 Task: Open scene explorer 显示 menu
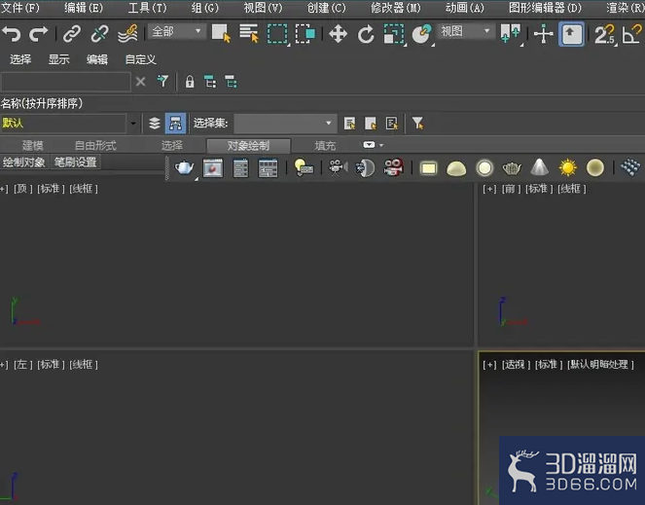[x=58, y=59]
